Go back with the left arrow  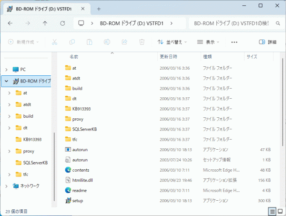[10, 23]
